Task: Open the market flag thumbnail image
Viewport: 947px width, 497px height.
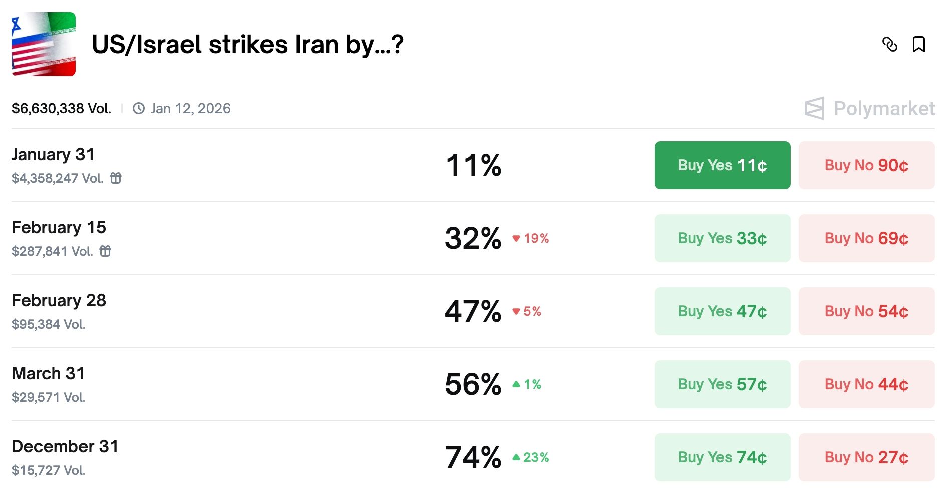Action: pos(44,45)
